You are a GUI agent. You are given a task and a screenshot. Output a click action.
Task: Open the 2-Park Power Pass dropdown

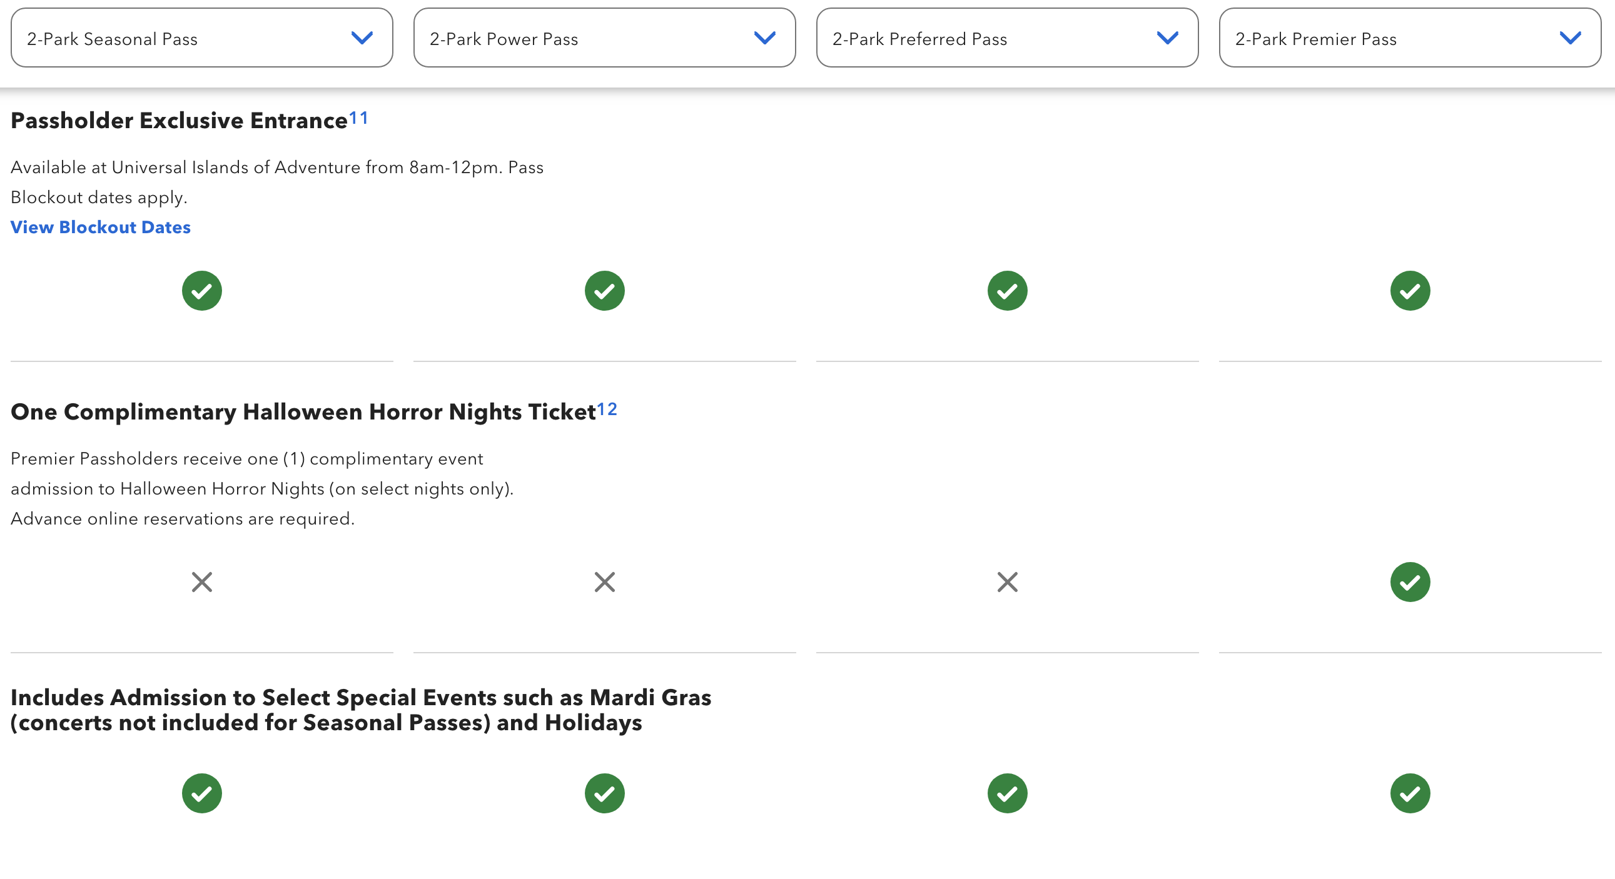point(604,38)
